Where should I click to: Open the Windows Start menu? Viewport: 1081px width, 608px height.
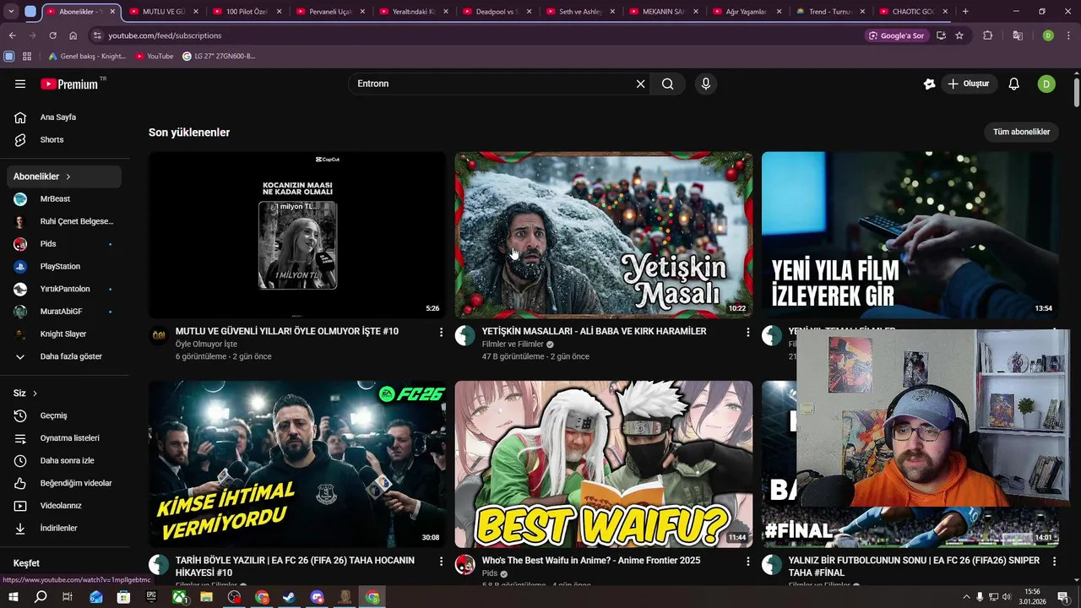pyautogui.click(x=13, y=597)
